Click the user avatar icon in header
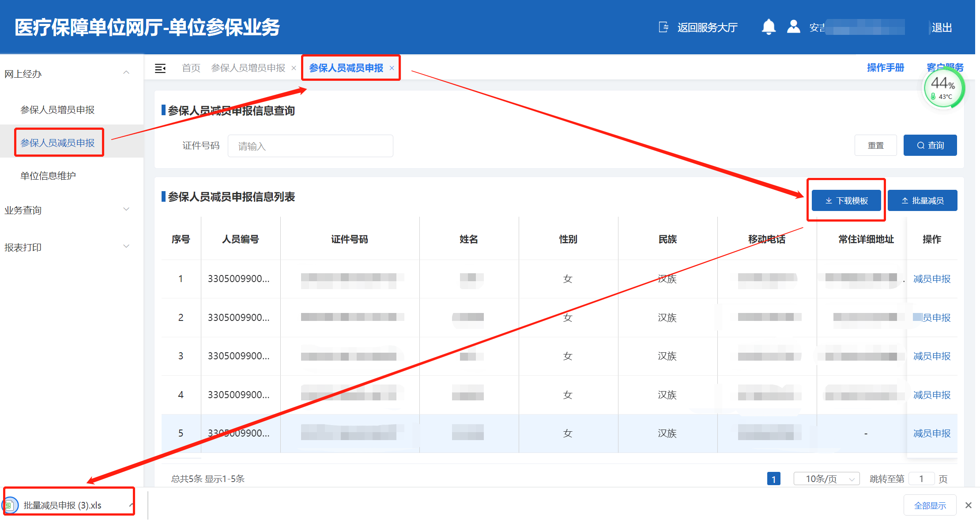This screenshot has height=520, width=980. pos(793,27)
